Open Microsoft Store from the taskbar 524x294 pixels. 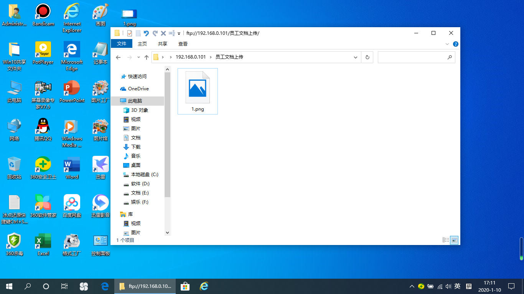click(x=185, y=286)
